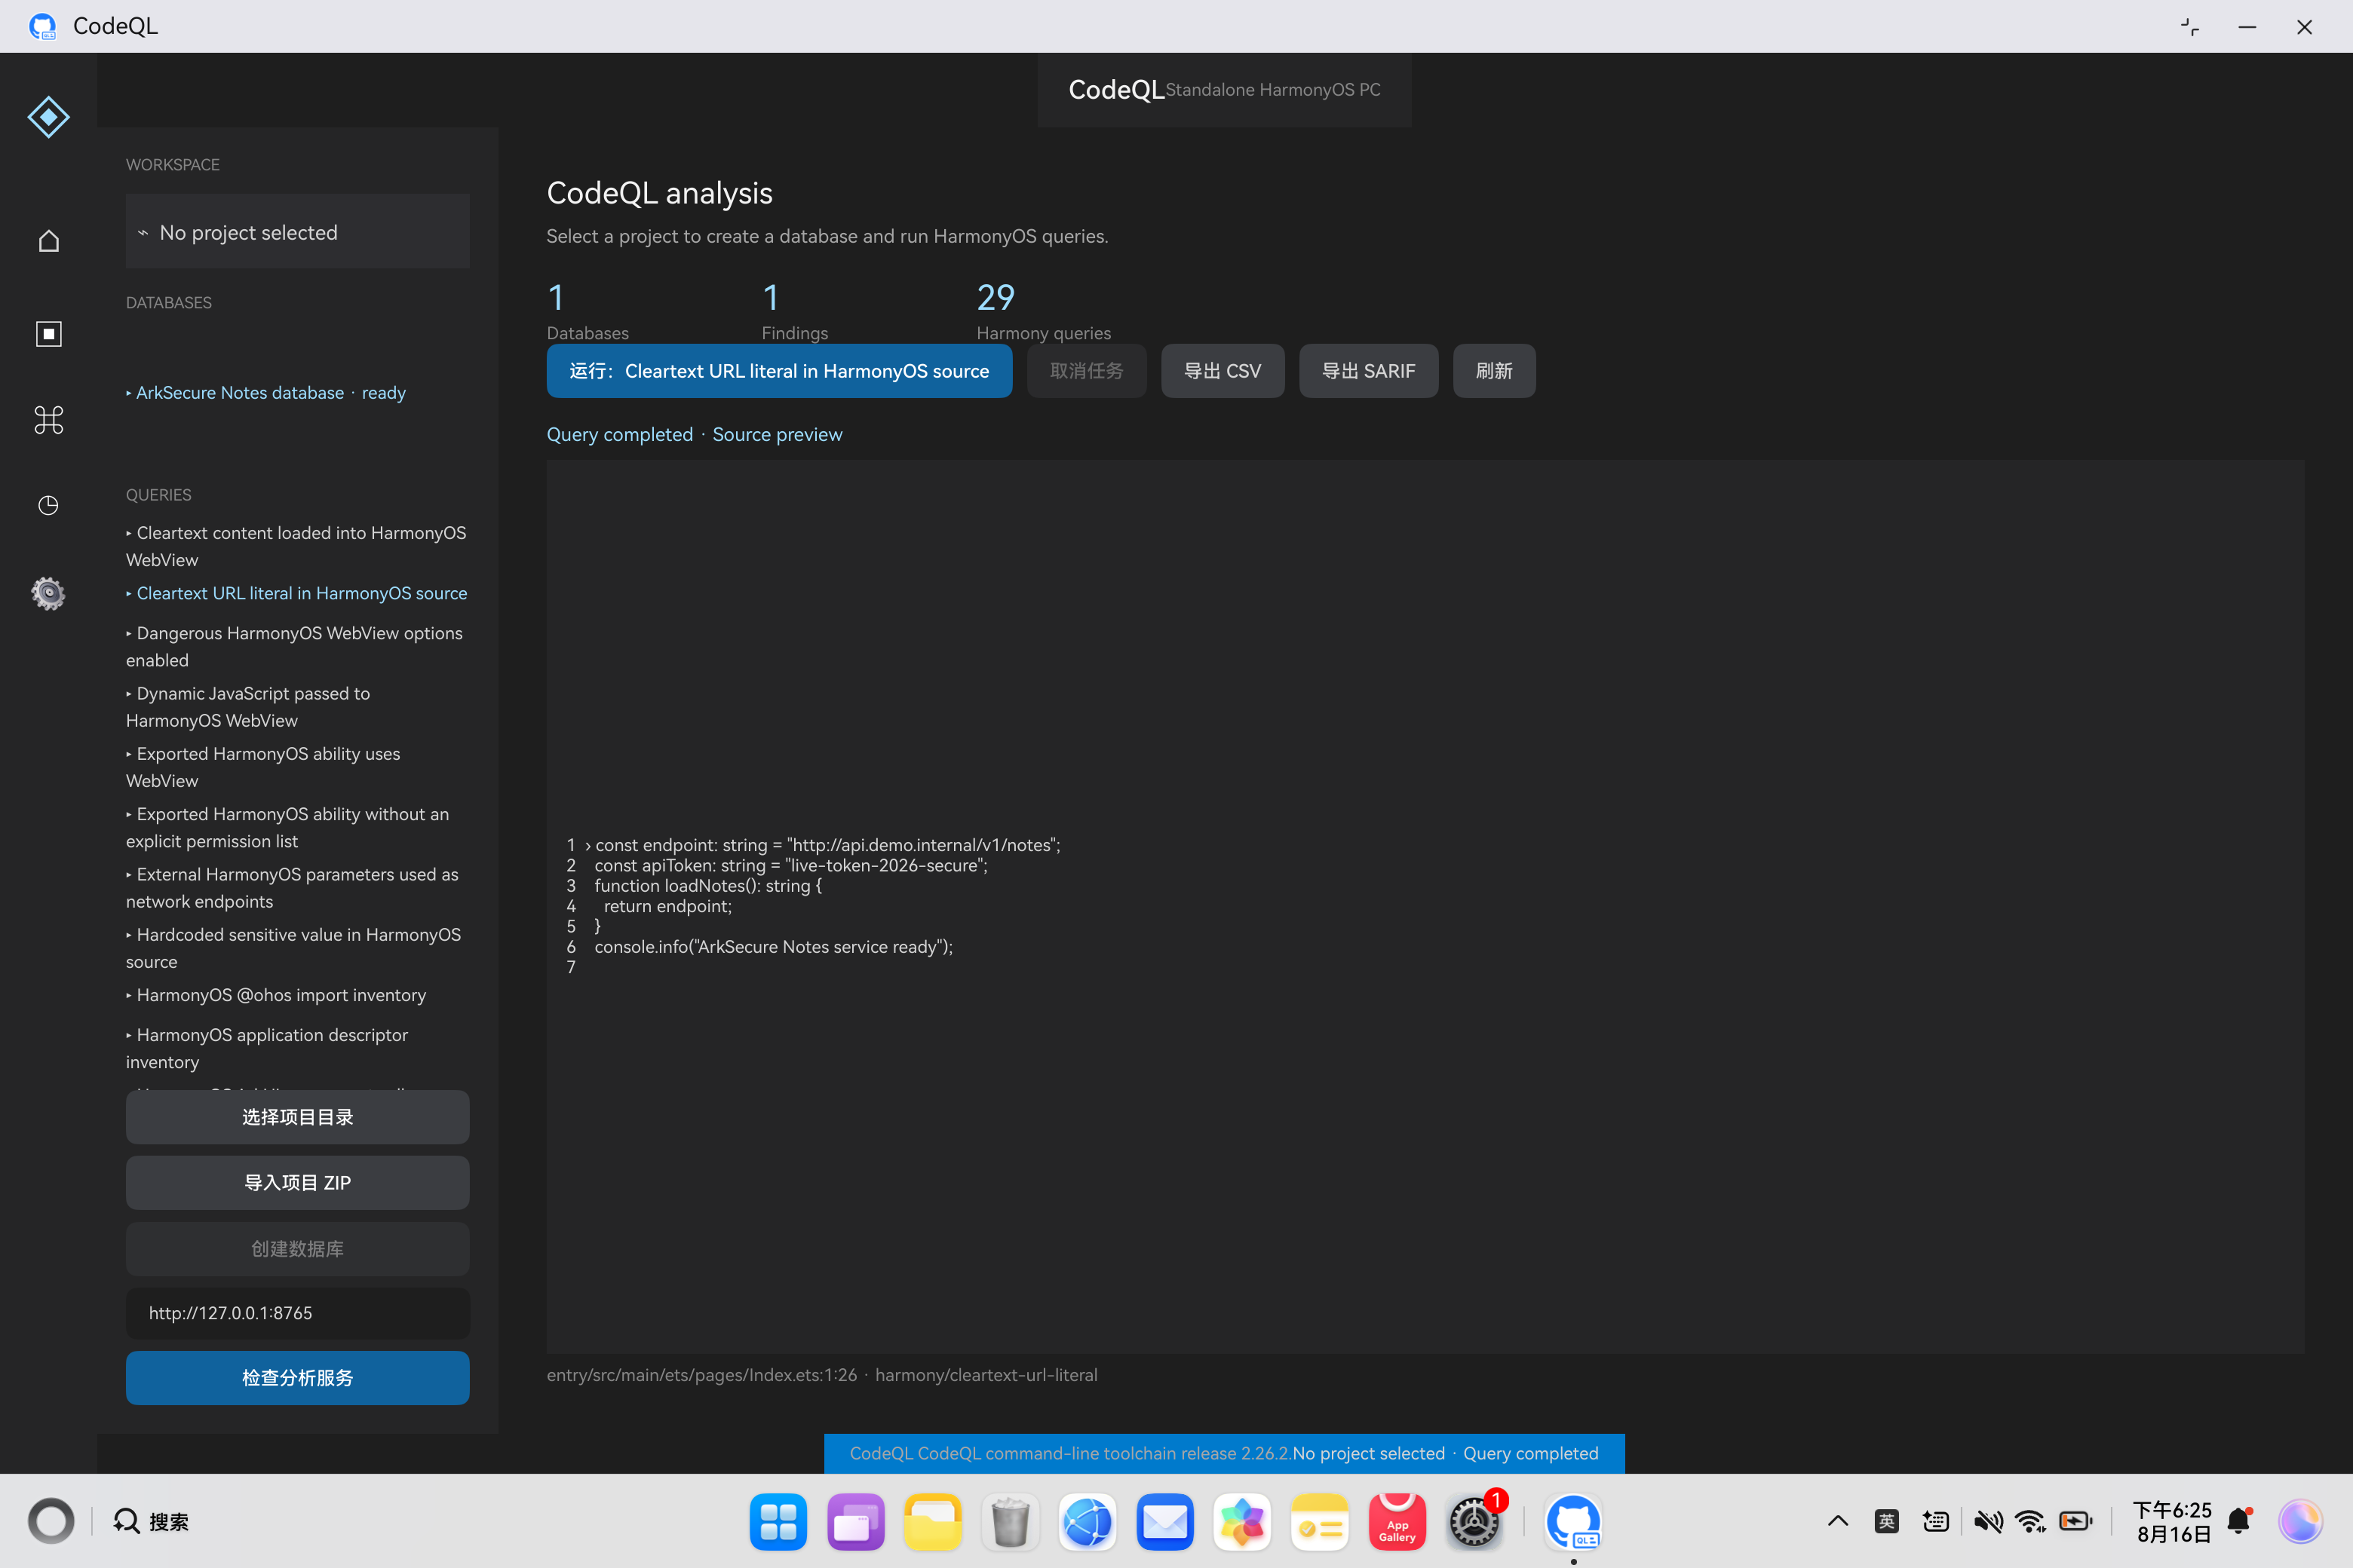Select 'Dangerous HarmonyOS WebView options enabled' query
Image resolution: width=2353 pixels, height=1568 pixels.
point(297,646)
